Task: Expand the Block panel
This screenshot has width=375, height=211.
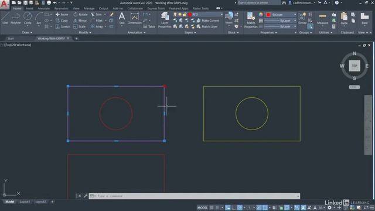Action: click(233, 33)
